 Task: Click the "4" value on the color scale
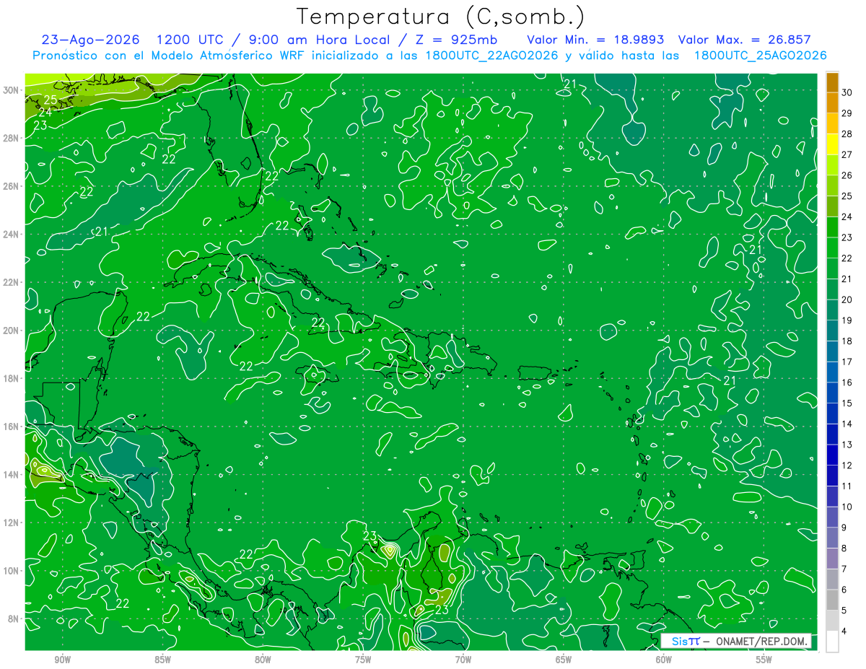[x=845, y=631]
